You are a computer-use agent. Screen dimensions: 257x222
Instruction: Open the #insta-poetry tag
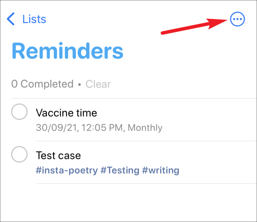point(67,170)
